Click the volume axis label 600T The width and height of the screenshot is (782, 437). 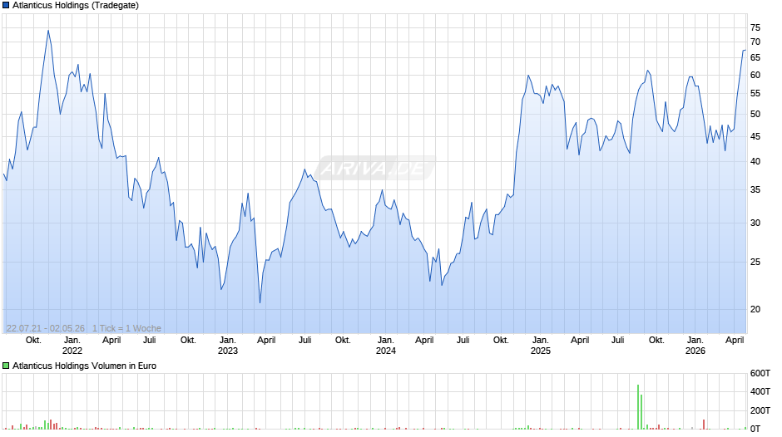pos(760,374)
